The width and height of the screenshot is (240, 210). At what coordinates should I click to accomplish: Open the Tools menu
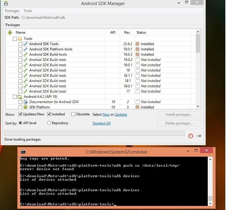pyautogui.click(x=28, y=11)
